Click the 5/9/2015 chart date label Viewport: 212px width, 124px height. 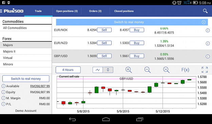tap(123, 111)
